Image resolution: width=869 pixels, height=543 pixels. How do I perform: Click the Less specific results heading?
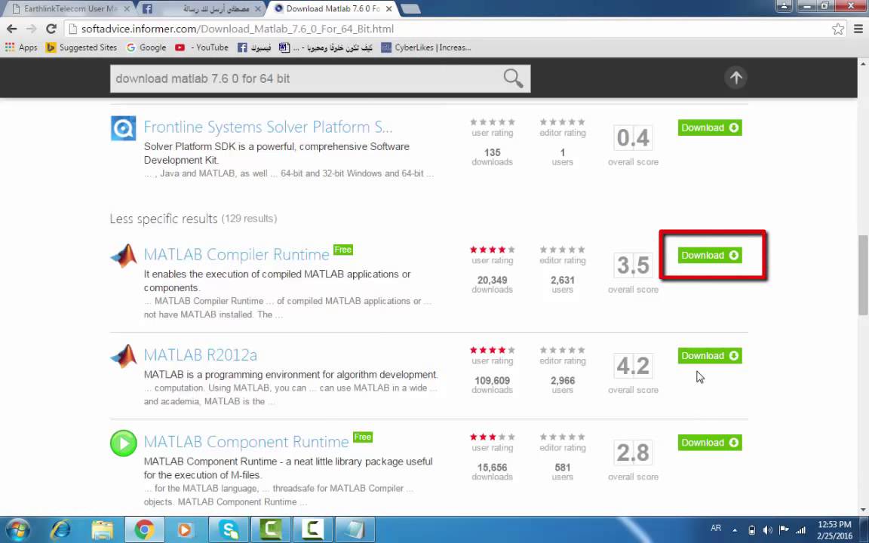(x=164, y=219)
